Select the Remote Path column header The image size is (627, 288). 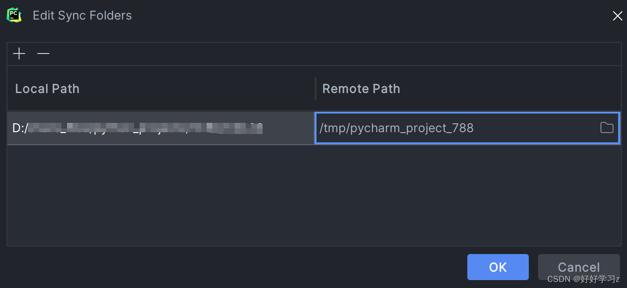coord(361,88)
